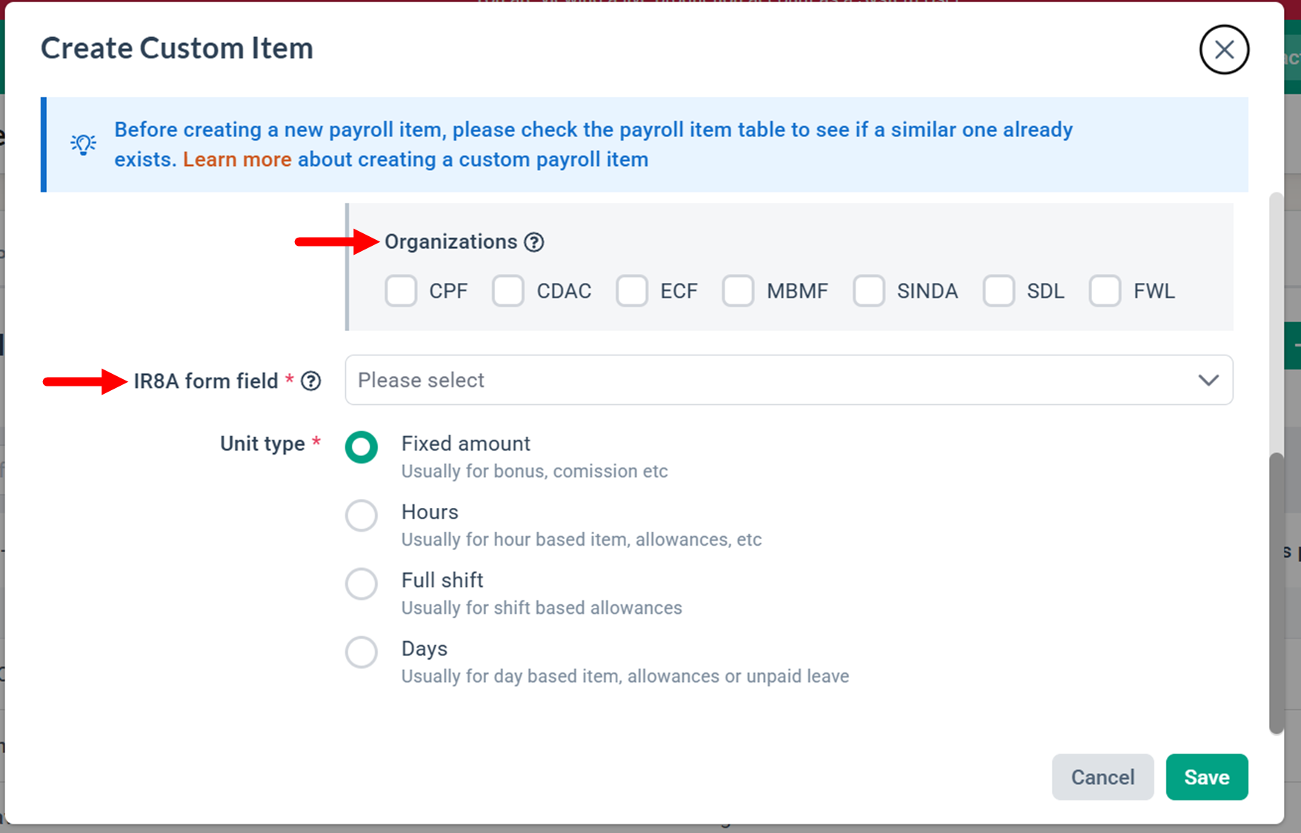Image resolution: width=1301 pixels, height=833 pixels.
Task: Close the Create Custom Item dialog
Action: [x=1224, y=50]
